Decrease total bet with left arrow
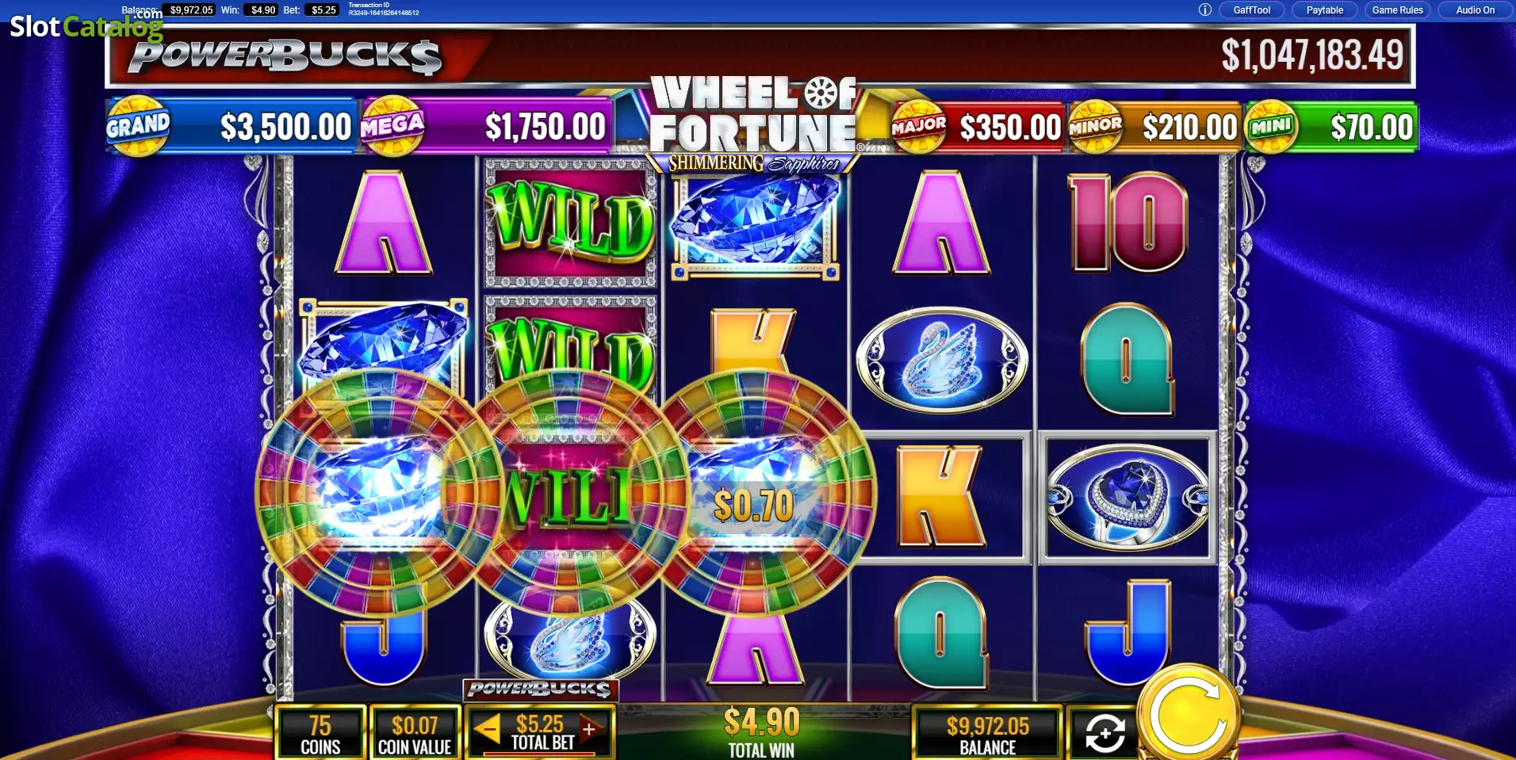 pyautogui.click(x=488, y=728)
